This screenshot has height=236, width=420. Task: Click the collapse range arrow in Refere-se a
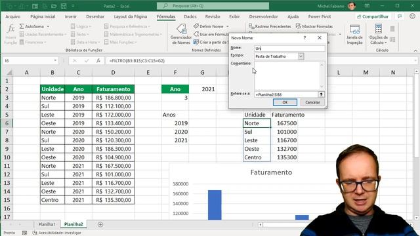tap(321, 94)
